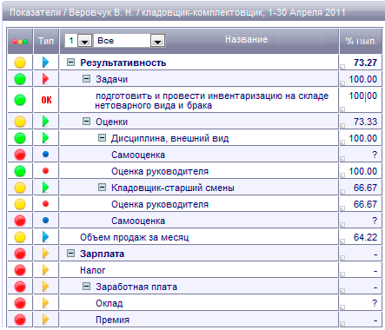The width and height of the screenshot is (385, 330).
Task: Click red status light in Оклад row
Action: [20, 303]
